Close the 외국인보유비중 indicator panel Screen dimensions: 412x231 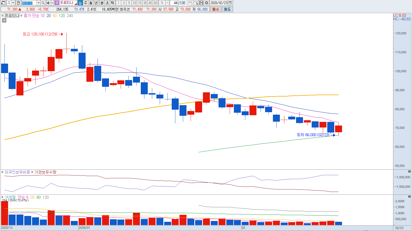[x=409, y=172]
